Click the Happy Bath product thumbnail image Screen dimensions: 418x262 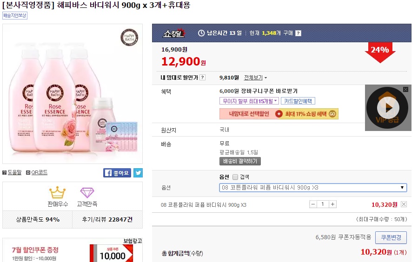tap(73, 94)
